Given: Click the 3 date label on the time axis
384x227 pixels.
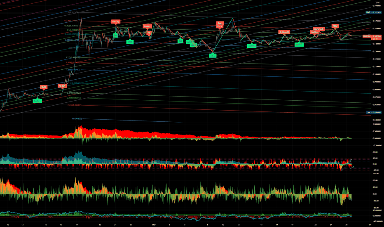Looking at the screenshot, I should click(x=169, y=225).
